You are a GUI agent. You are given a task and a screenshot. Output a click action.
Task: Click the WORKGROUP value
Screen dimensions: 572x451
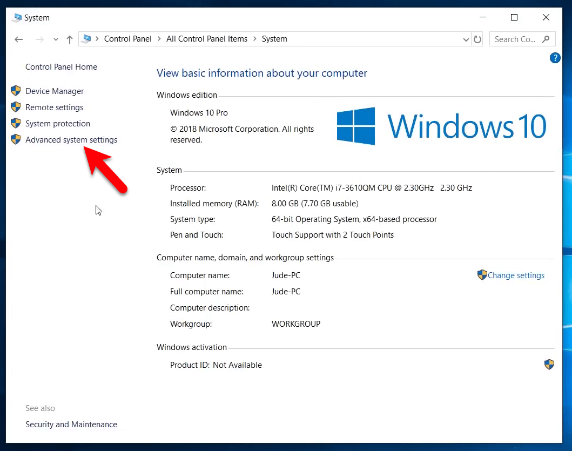tap(296, 324)
